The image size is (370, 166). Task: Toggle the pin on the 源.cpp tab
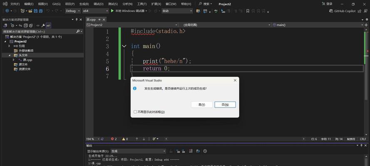(x=99, y=20)
